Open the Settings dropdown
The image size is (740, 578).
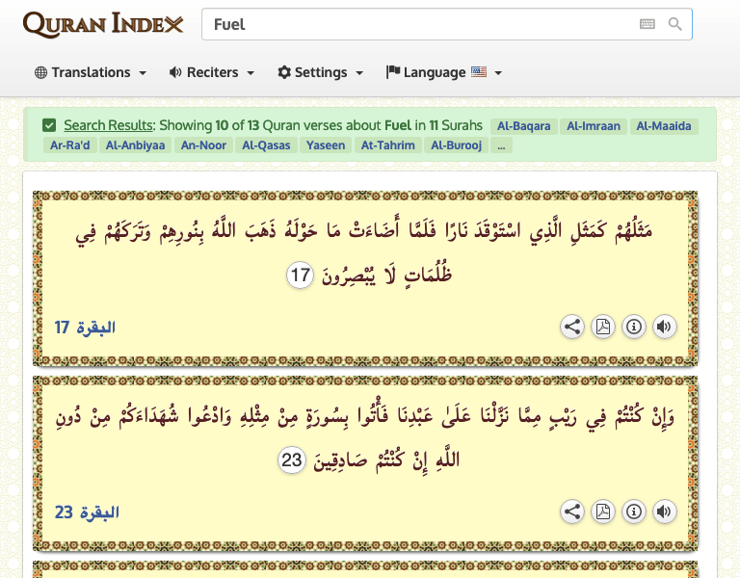(x=320, y=72)
